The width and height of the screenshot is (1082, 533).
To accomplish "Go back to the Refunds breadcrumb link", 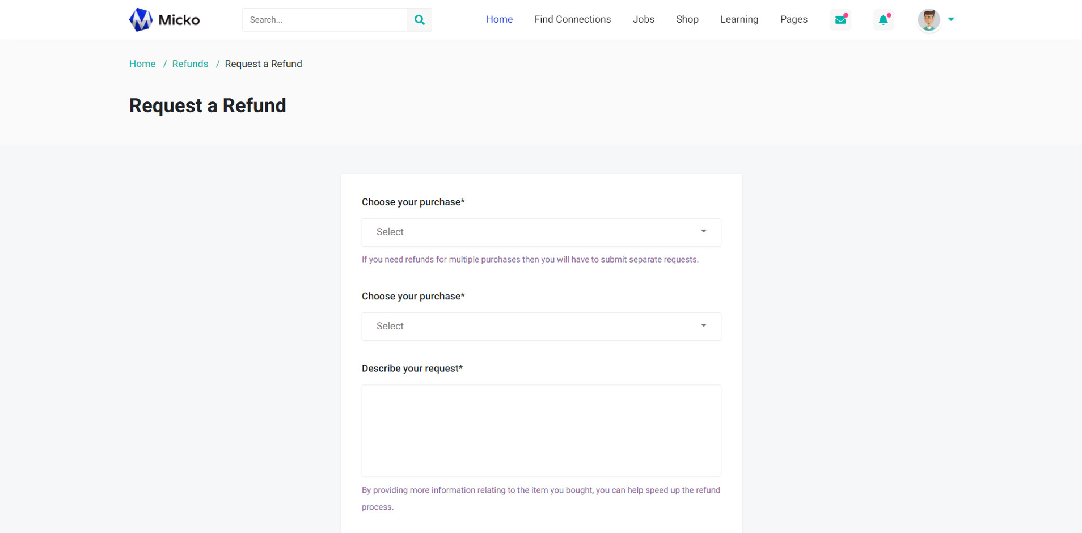I will [x=190, y=64].
